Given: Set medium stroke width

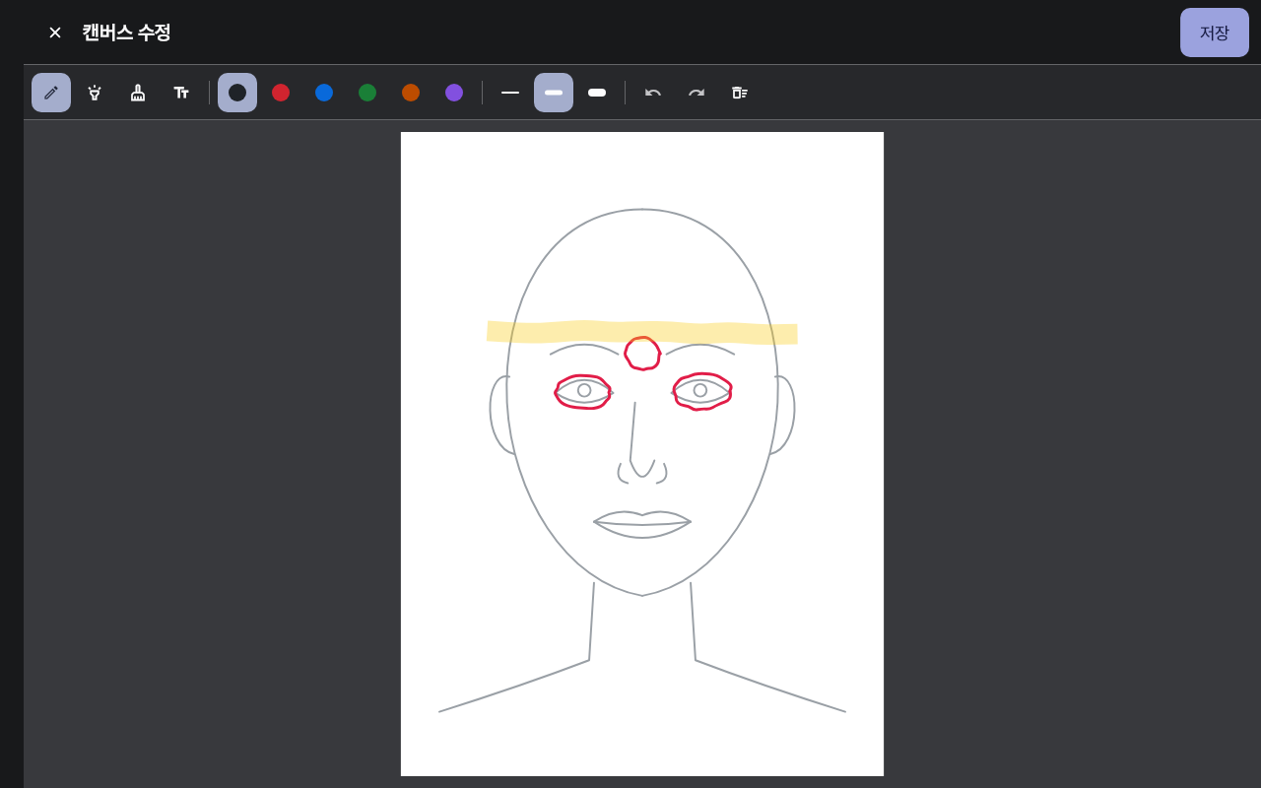Looking at the screenshot, I should (x=554, y=93).
